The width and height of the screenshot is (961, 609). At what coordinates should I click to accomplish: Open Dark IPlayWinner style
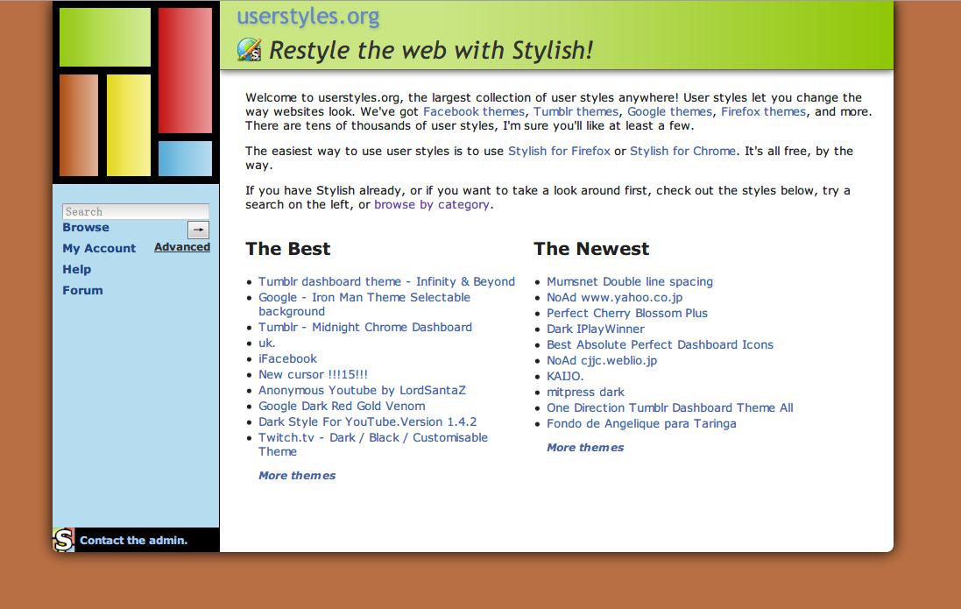(x=596, y=329)
